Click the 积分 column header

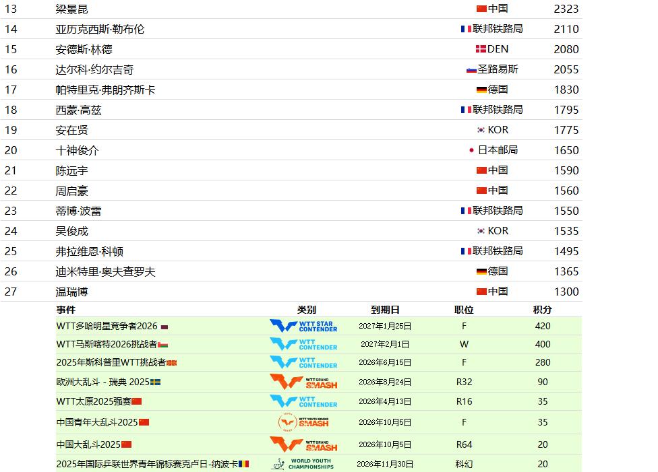(x=542, y=310)
